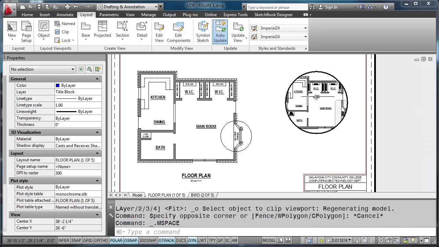Screen dimensions: 439x247
Task: Toggle DYN dynamic input in status bar
Action: [192, 240]
